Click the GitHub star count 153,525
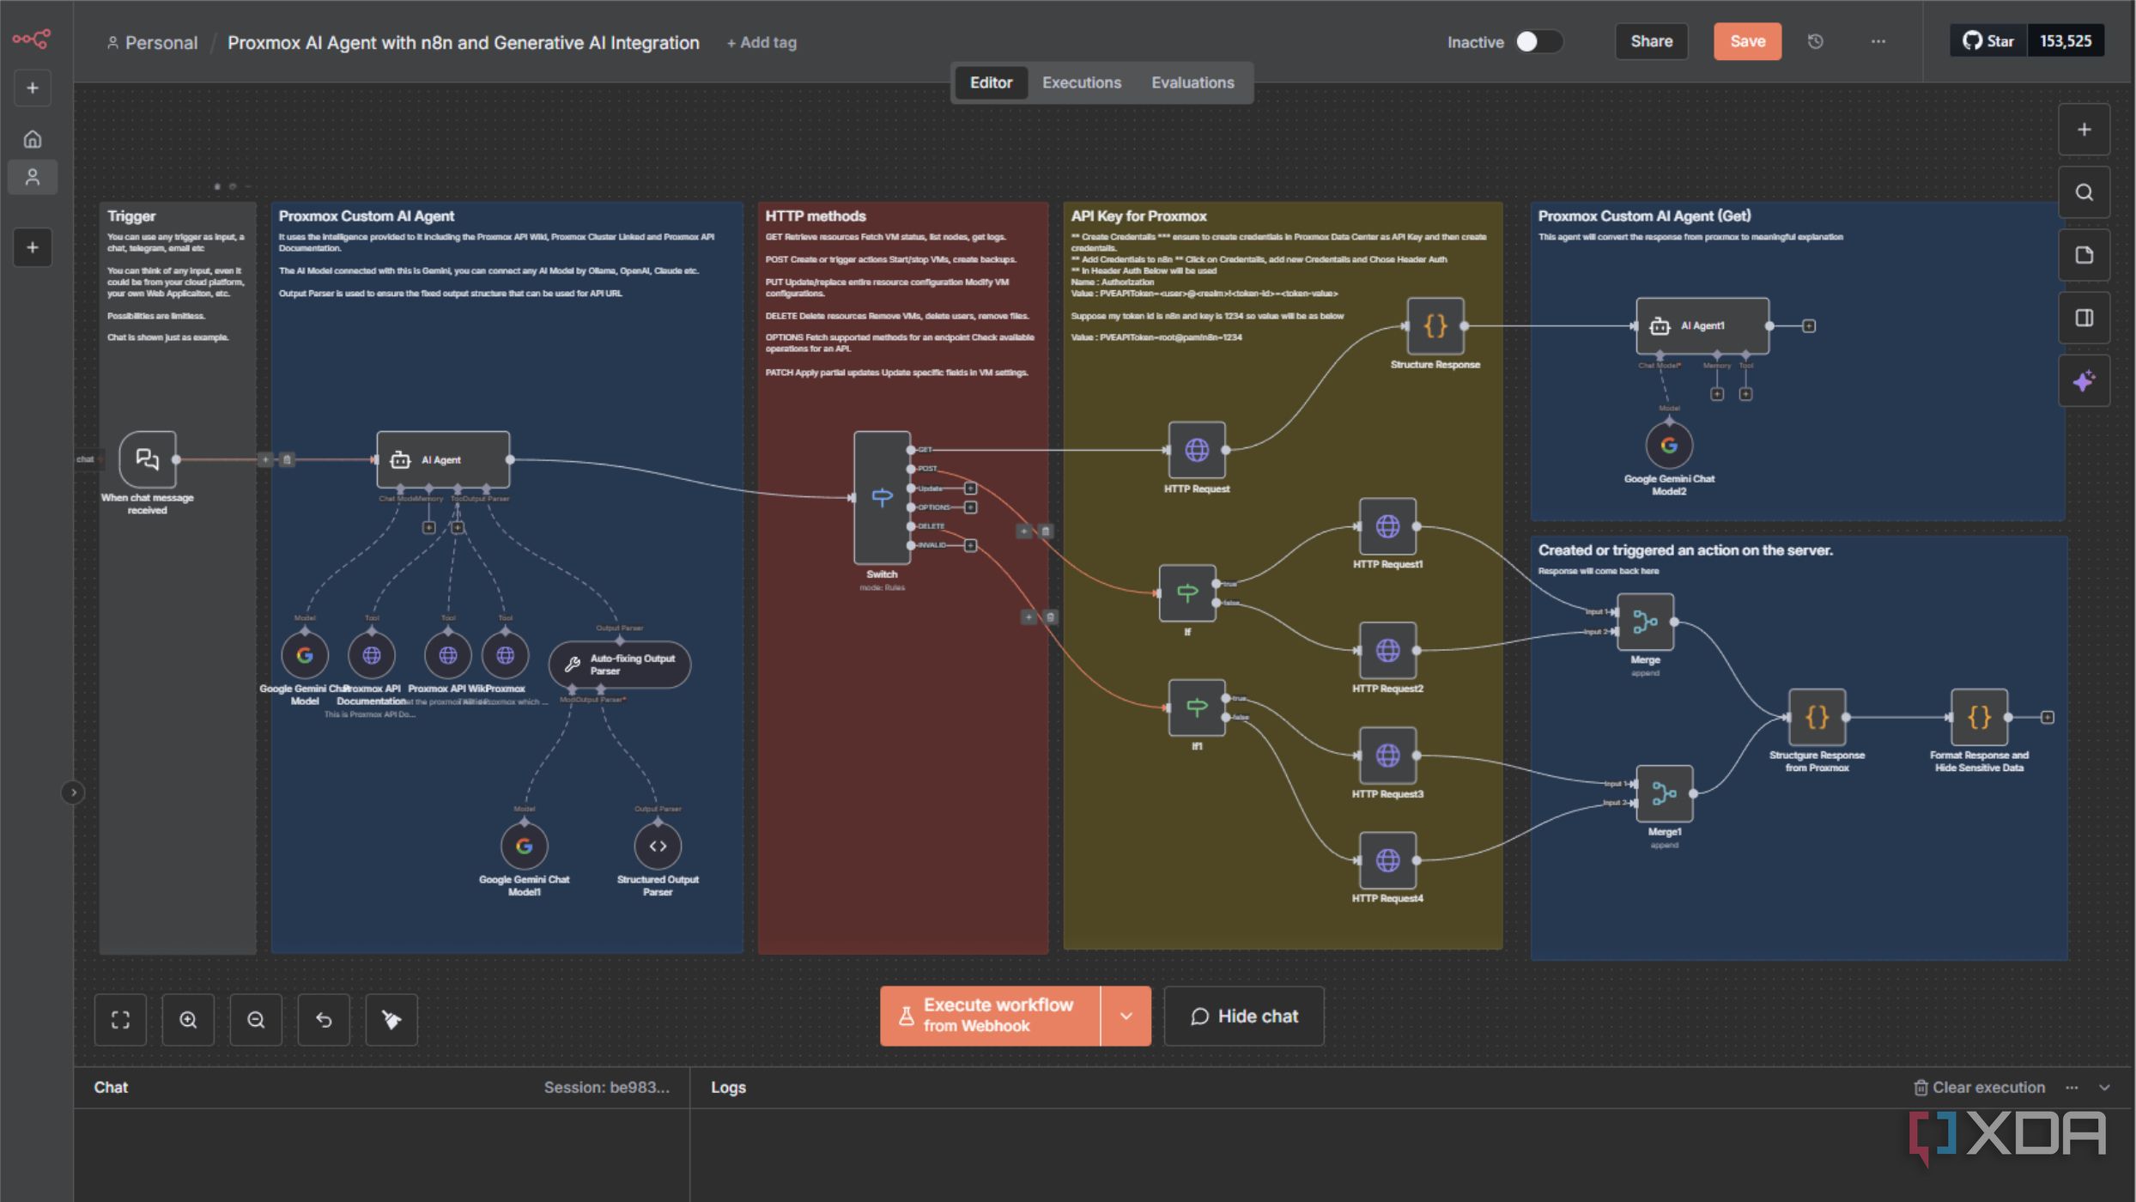2136x1202 pixels. pyautogui.click(x=2065, y=41)
